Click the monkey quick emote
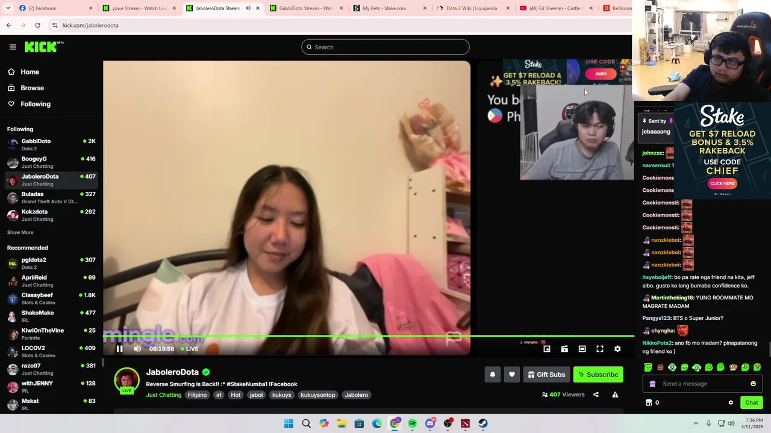 pyautogui.click(x=733, y=367)
